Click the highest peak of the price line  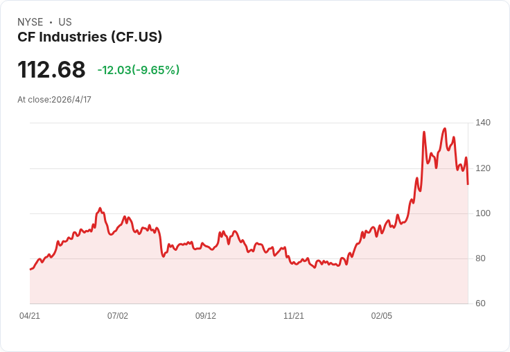tap(444, 129)
